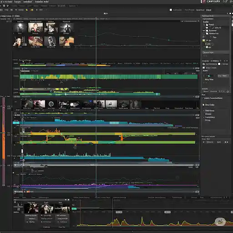This screenshot has height=233, width=233.
Task: Click the download arrow icon in the right panel
Action: (x=228, y=91)
